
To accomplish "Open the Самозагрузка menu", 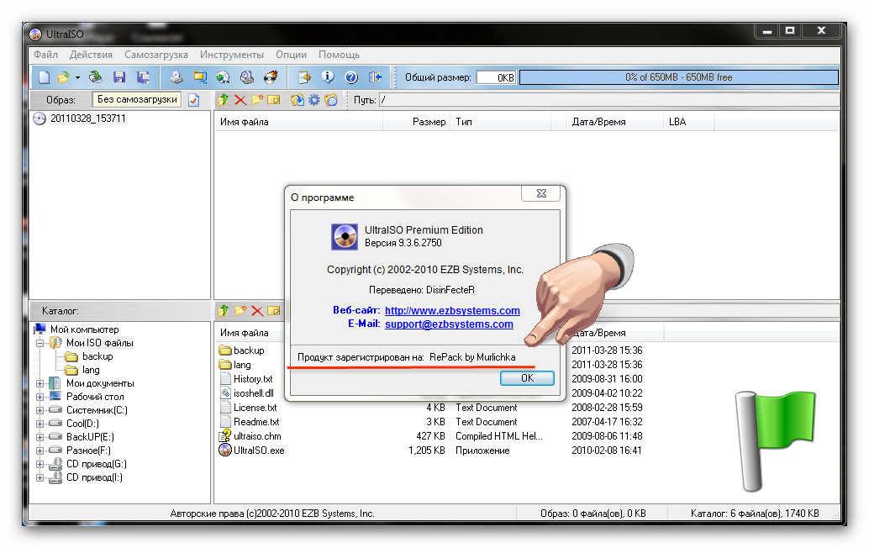I will click(x=155, y=55).
